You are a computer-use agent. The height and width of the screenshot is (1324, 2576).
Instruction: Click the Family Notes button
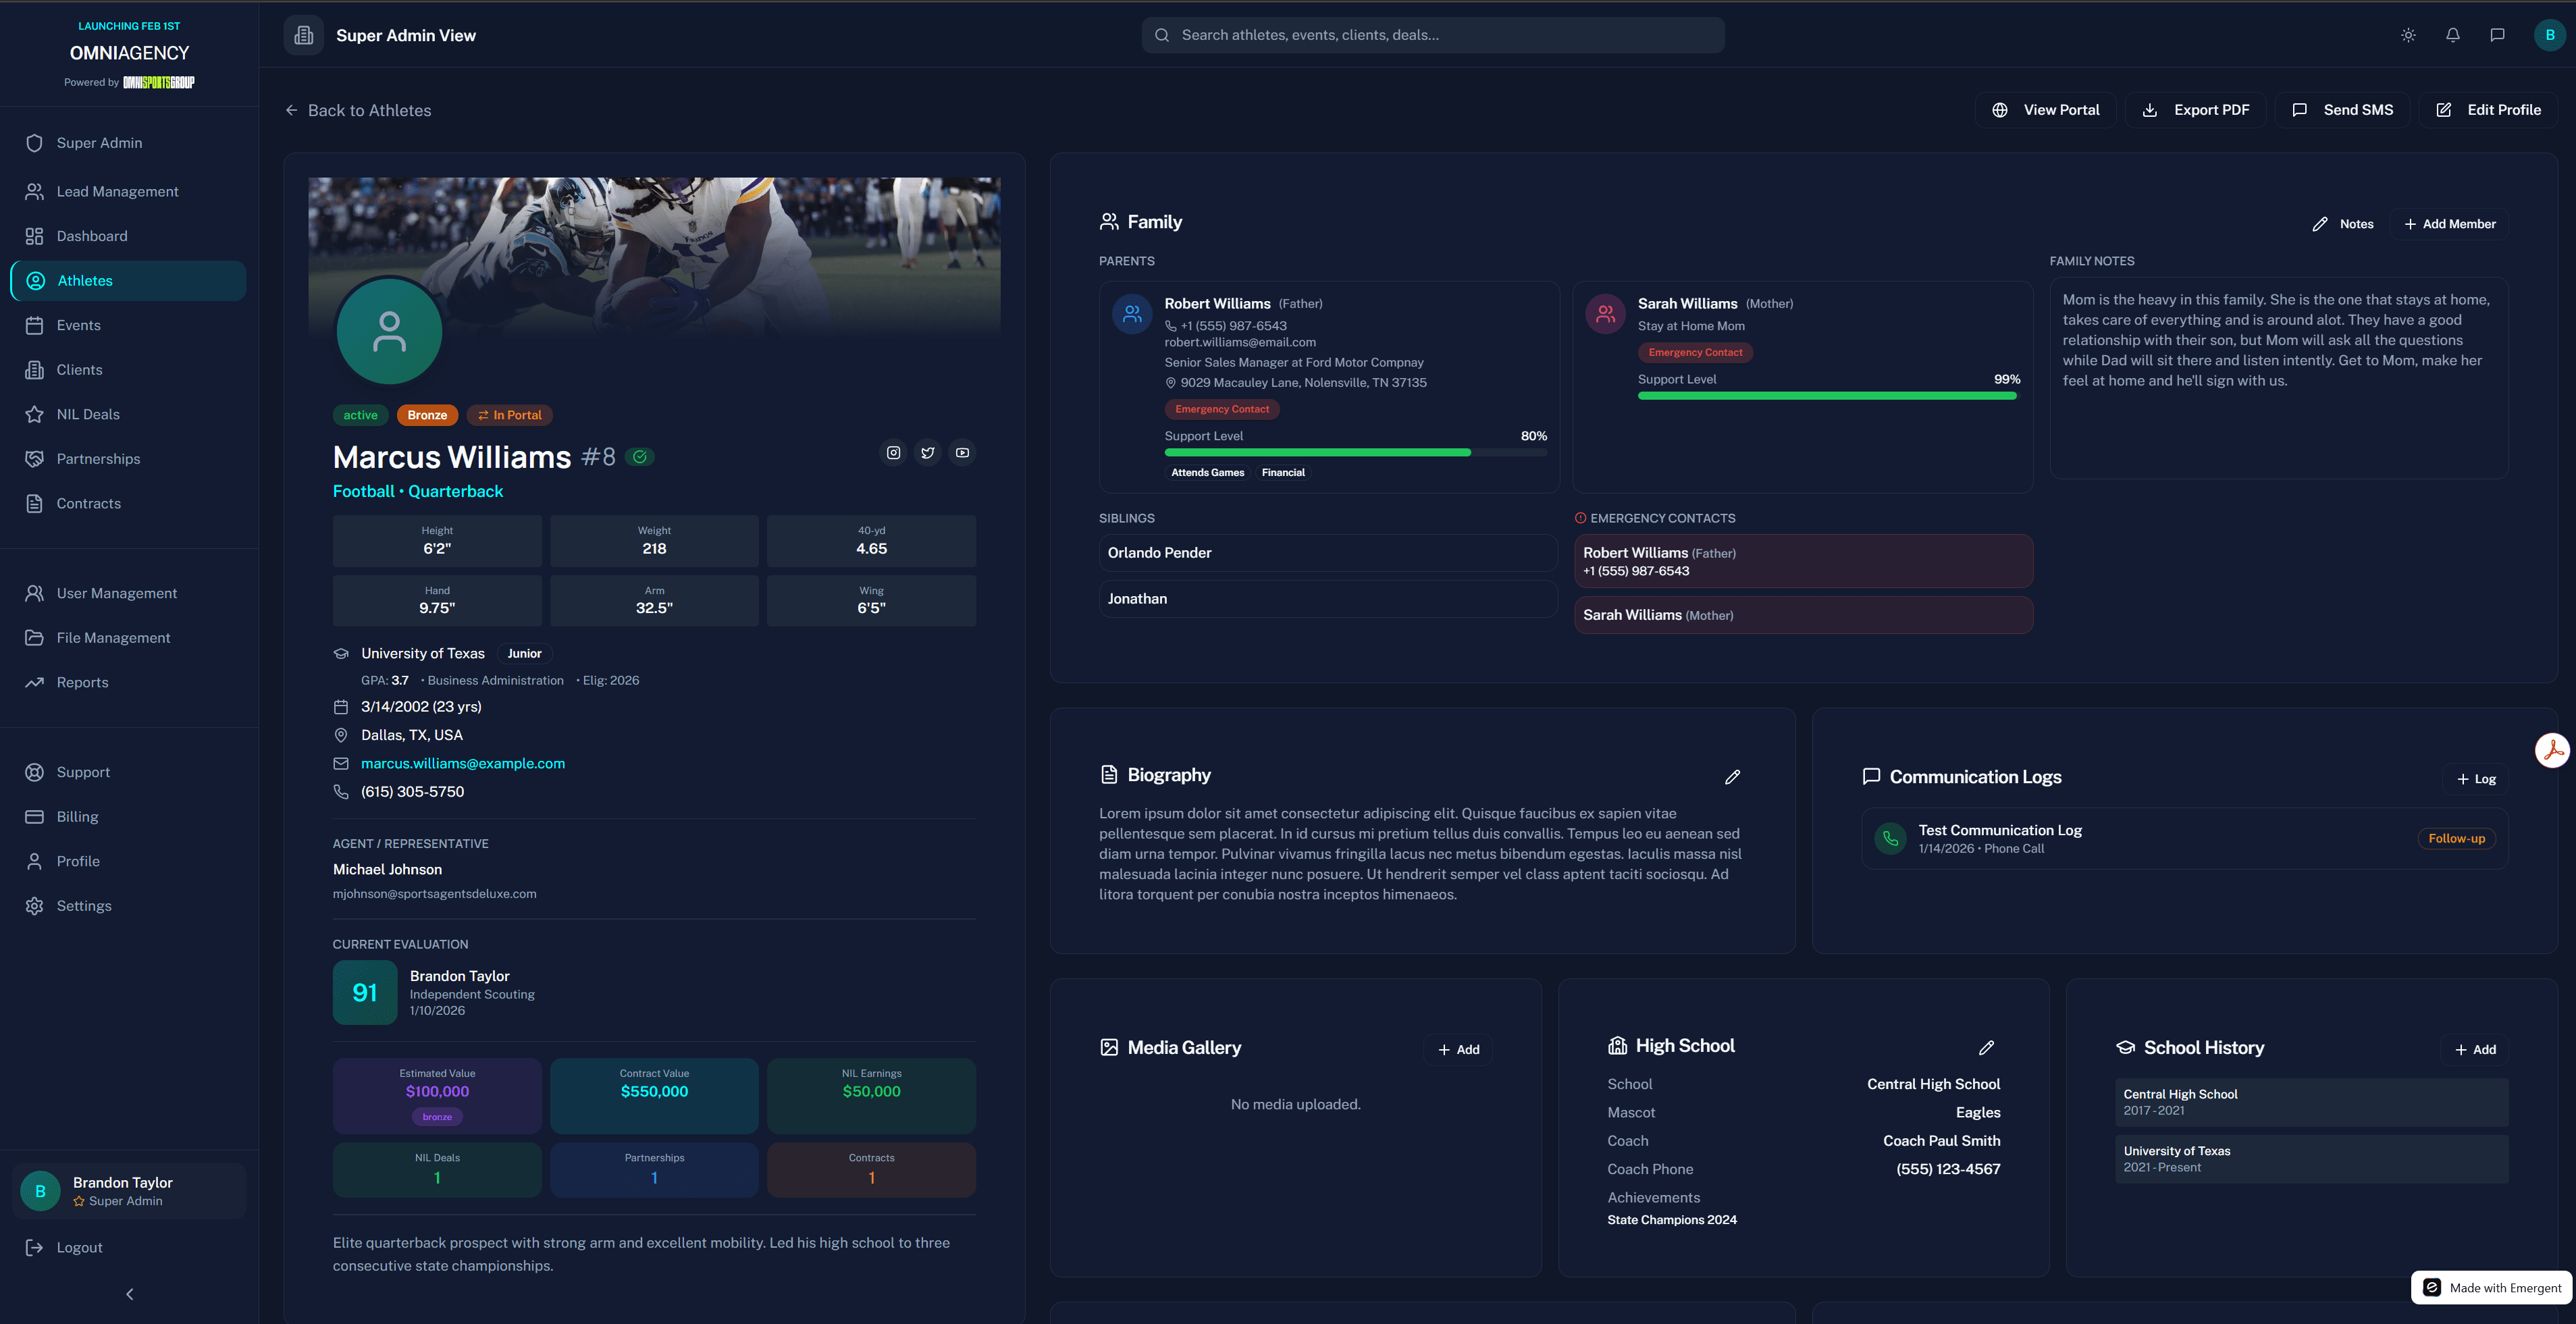click(2343, 224)
